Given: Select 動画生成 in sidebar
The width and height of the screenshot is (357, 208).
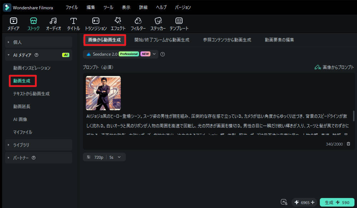Looking at the screenshot, I should (x=22, y=81).
